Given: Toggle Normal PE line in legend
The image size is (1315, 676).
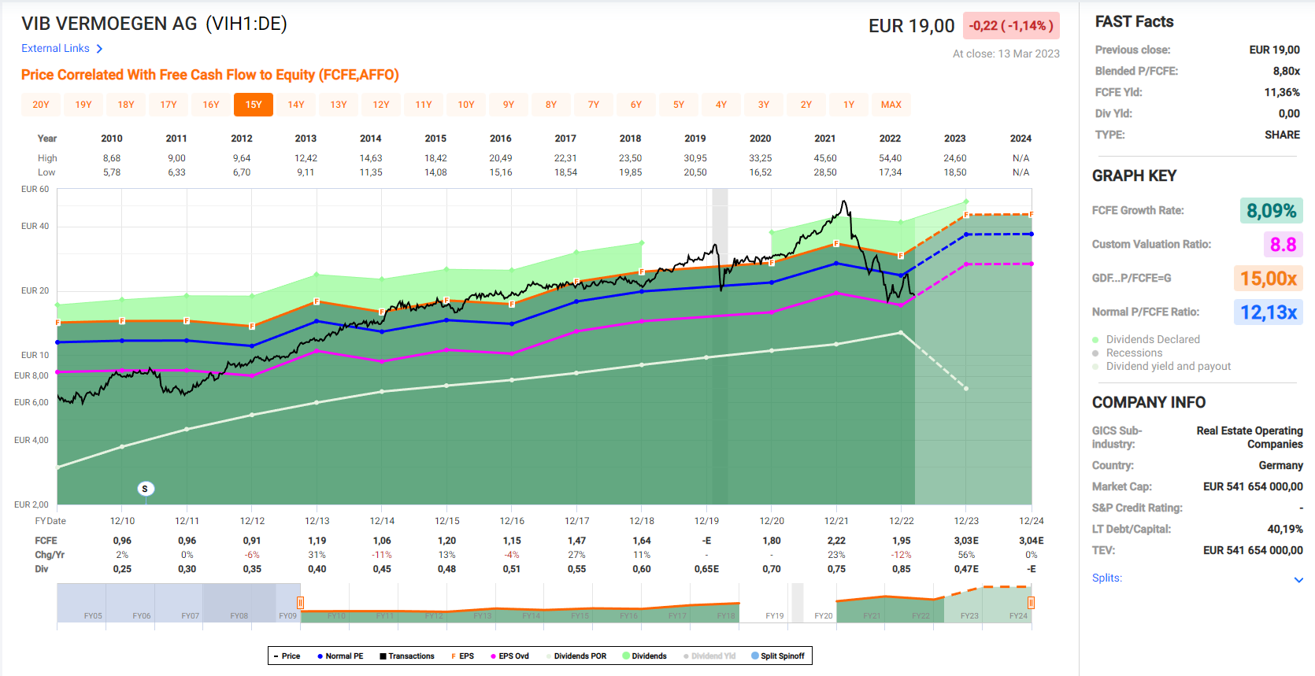Looking at the screenshot, I should point(340,656).
